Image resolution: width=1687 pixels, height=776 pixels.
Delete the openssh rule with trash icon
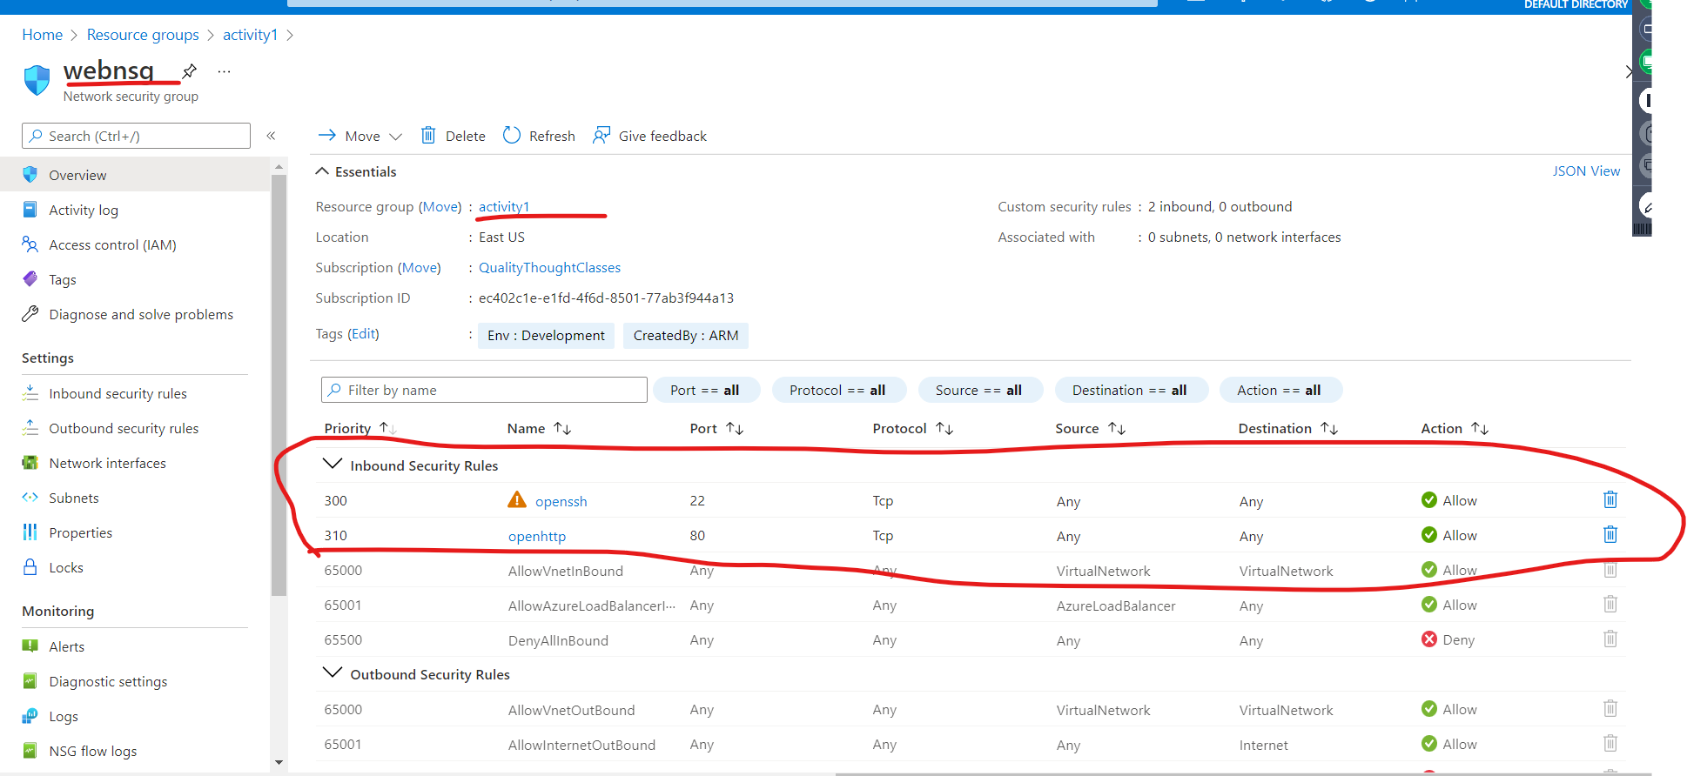1610,499
